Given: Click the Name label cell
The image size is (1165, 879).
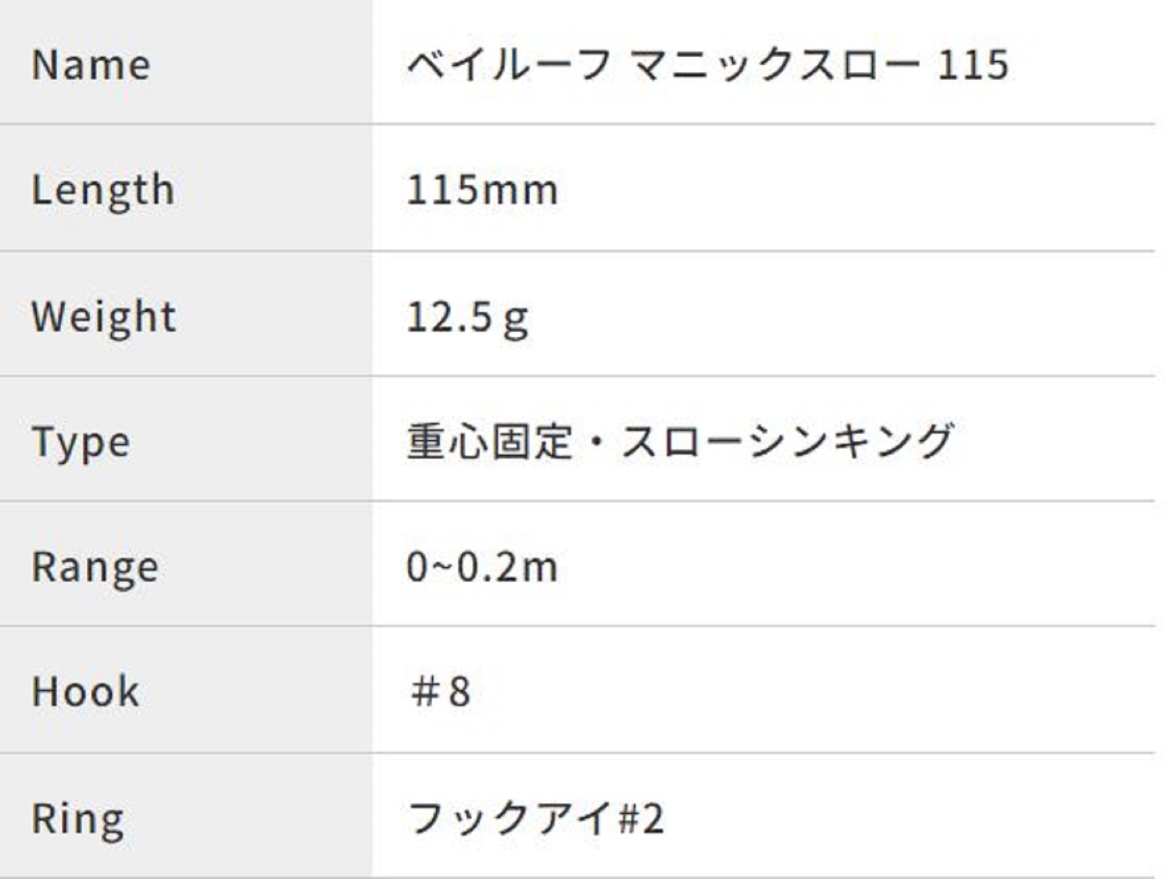Looking at the screenshot, I should click(x=91, y=64).
